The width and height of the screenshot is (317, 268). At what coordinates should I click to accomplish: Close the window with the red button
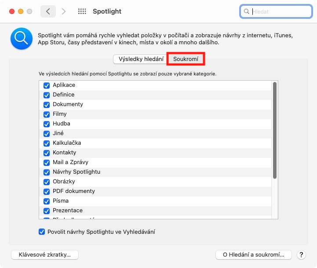pyautogui.click(x=12, y=11)
